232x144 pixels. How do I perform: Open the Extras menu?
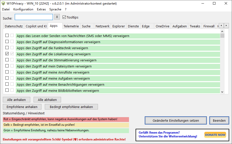tap(41, 9)
